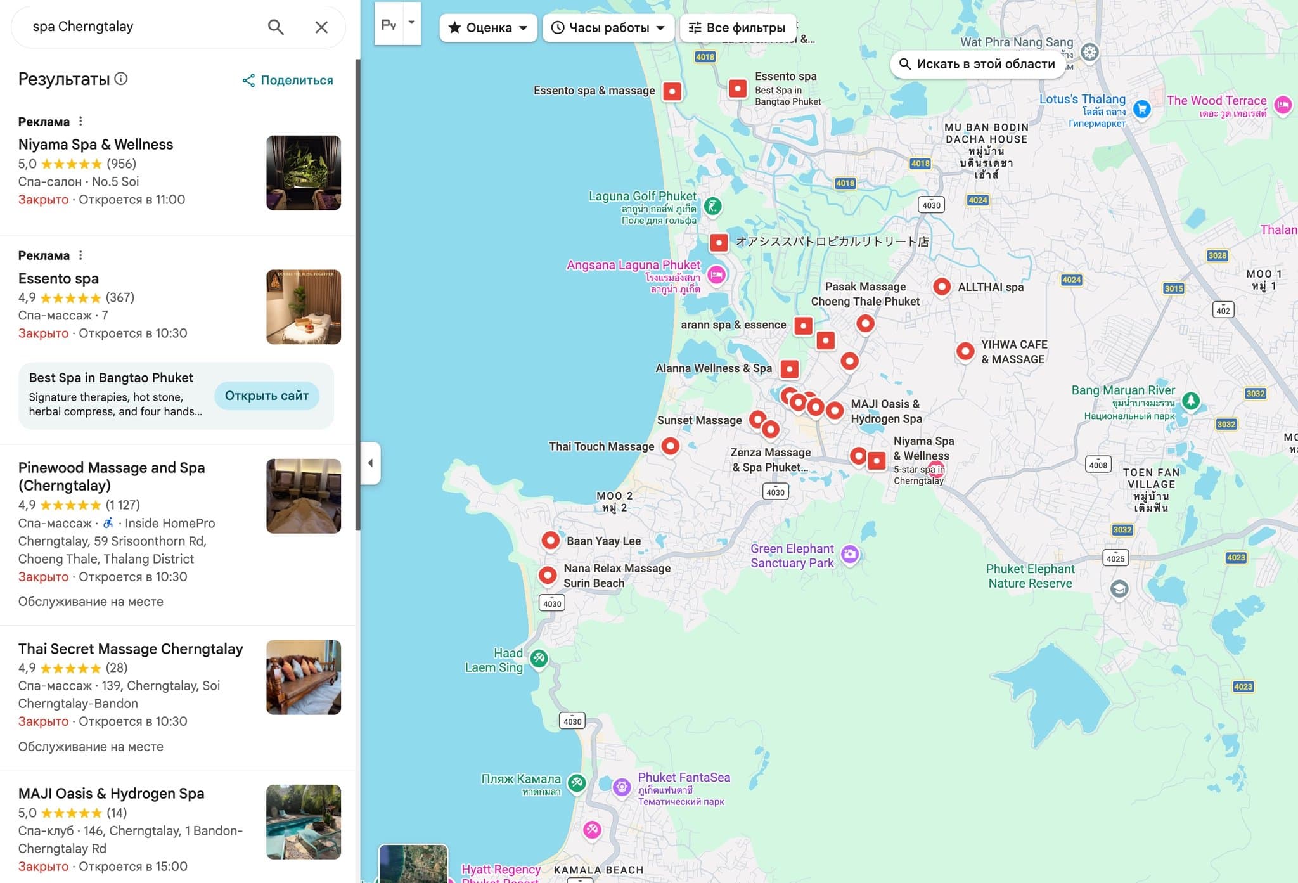Open Pinewood Massage and Spa listing

pos(112,477)
